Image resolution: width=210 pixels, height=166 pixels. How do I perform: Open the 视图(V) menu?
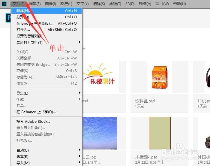(145, 4)
